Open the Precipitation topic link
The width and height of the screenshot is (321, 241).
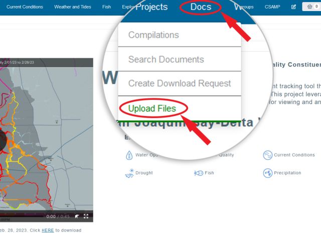[x=287, y=173]
